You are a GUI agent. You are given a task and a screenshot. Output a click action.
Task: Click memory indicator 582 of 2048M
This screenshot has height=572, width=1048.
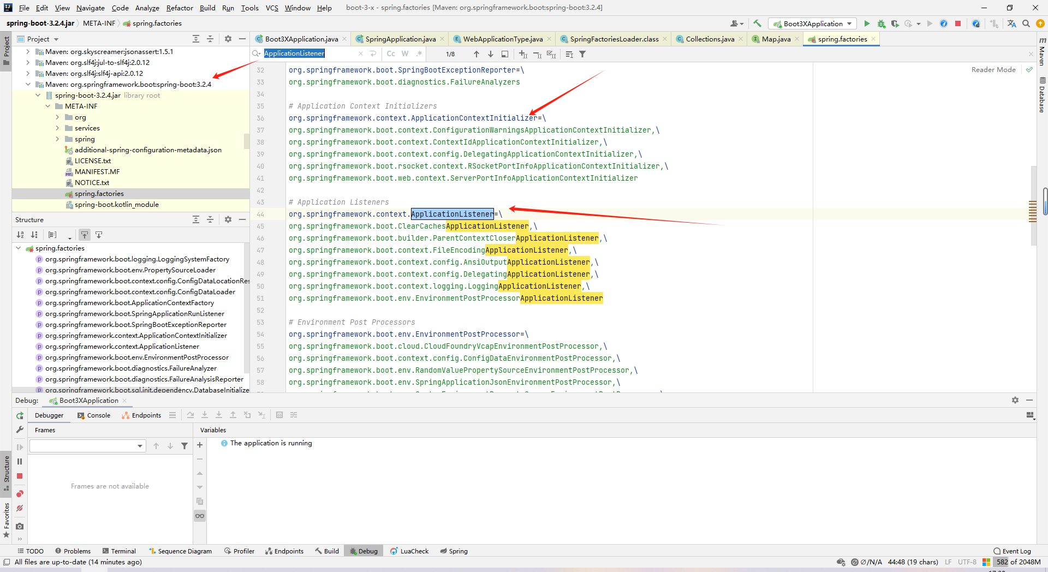(1018, 562)
